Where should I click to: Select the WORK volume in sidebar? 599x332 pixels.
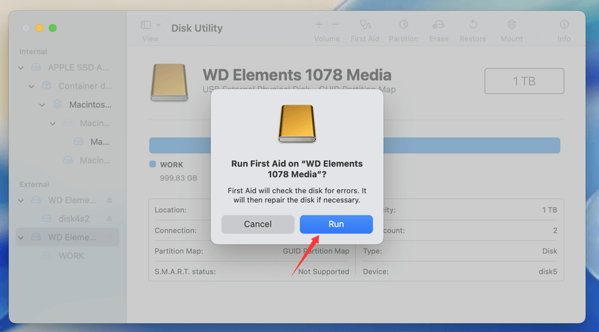pyautogui.click(x=71, y=256)
